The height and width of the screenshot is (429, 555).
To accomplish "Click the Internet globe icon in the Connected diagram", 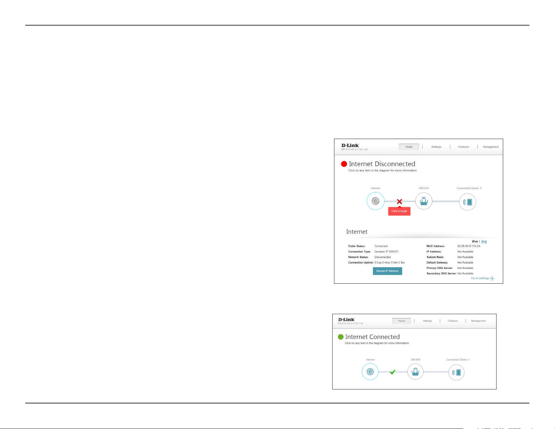I will [370, 372].
